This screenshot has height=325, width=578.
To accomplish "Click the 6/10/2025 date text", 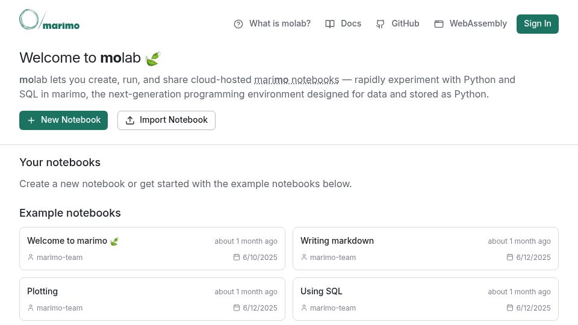I will click(260, 257).
